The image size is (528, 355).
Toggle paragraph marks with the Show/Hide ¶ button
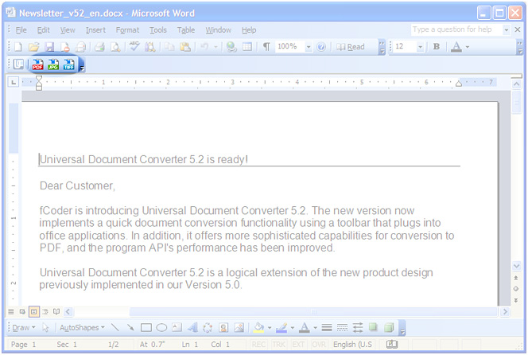point(266,47)
